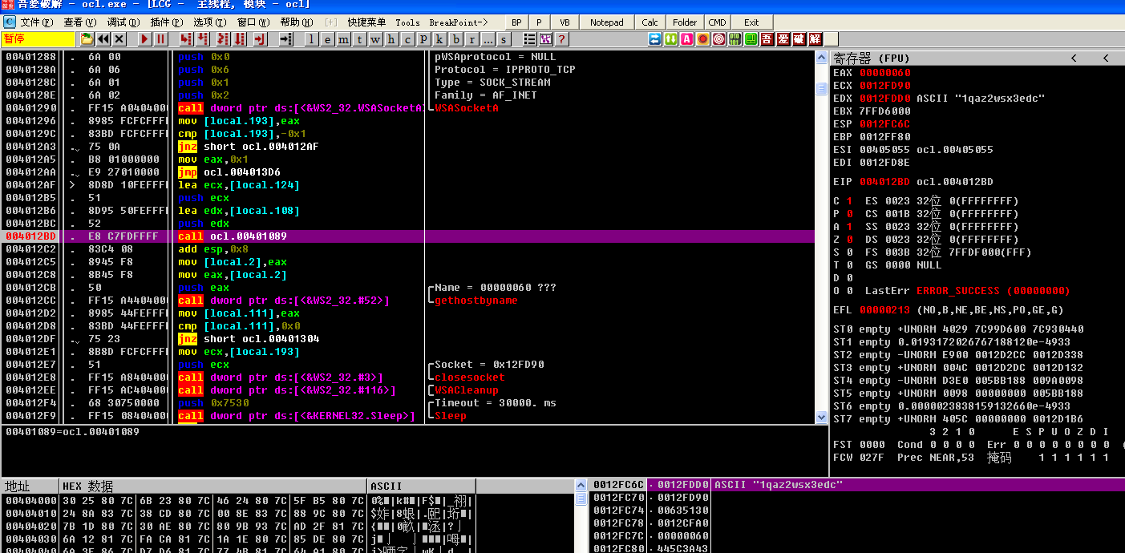Open the Tools menu
Image resolution: width=1125 pixels, height=553 pixels.
click(x=407, y=22)
